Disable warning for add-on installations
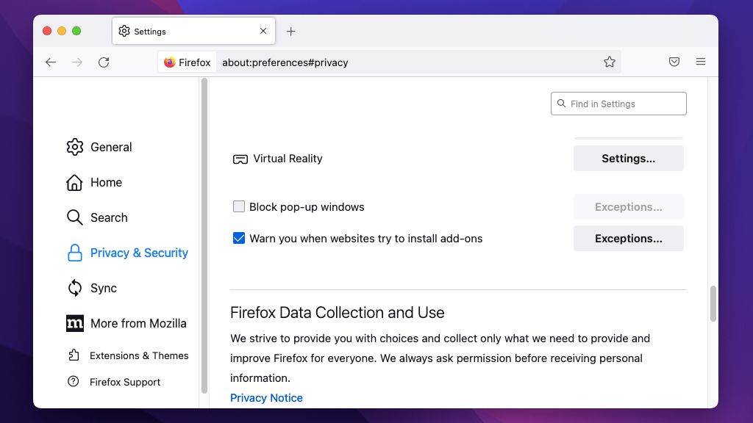The width and height of the screenshot is (753, 423). coord(238,238)
